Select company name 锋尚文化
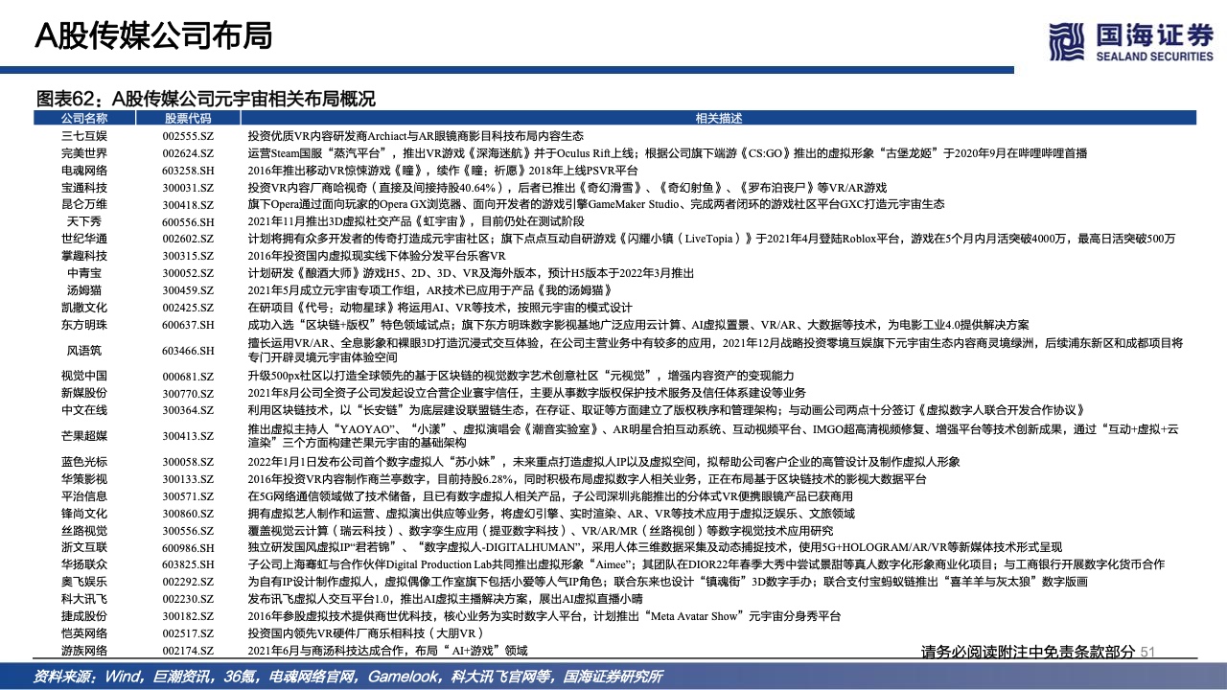 [84, 513]
